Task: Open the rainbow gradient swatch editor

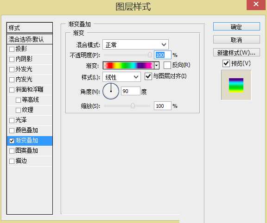Action: 128,65
